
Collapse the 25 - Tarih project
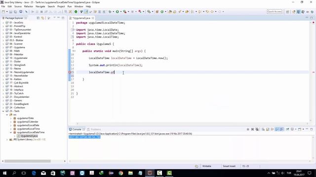point(3,111)
